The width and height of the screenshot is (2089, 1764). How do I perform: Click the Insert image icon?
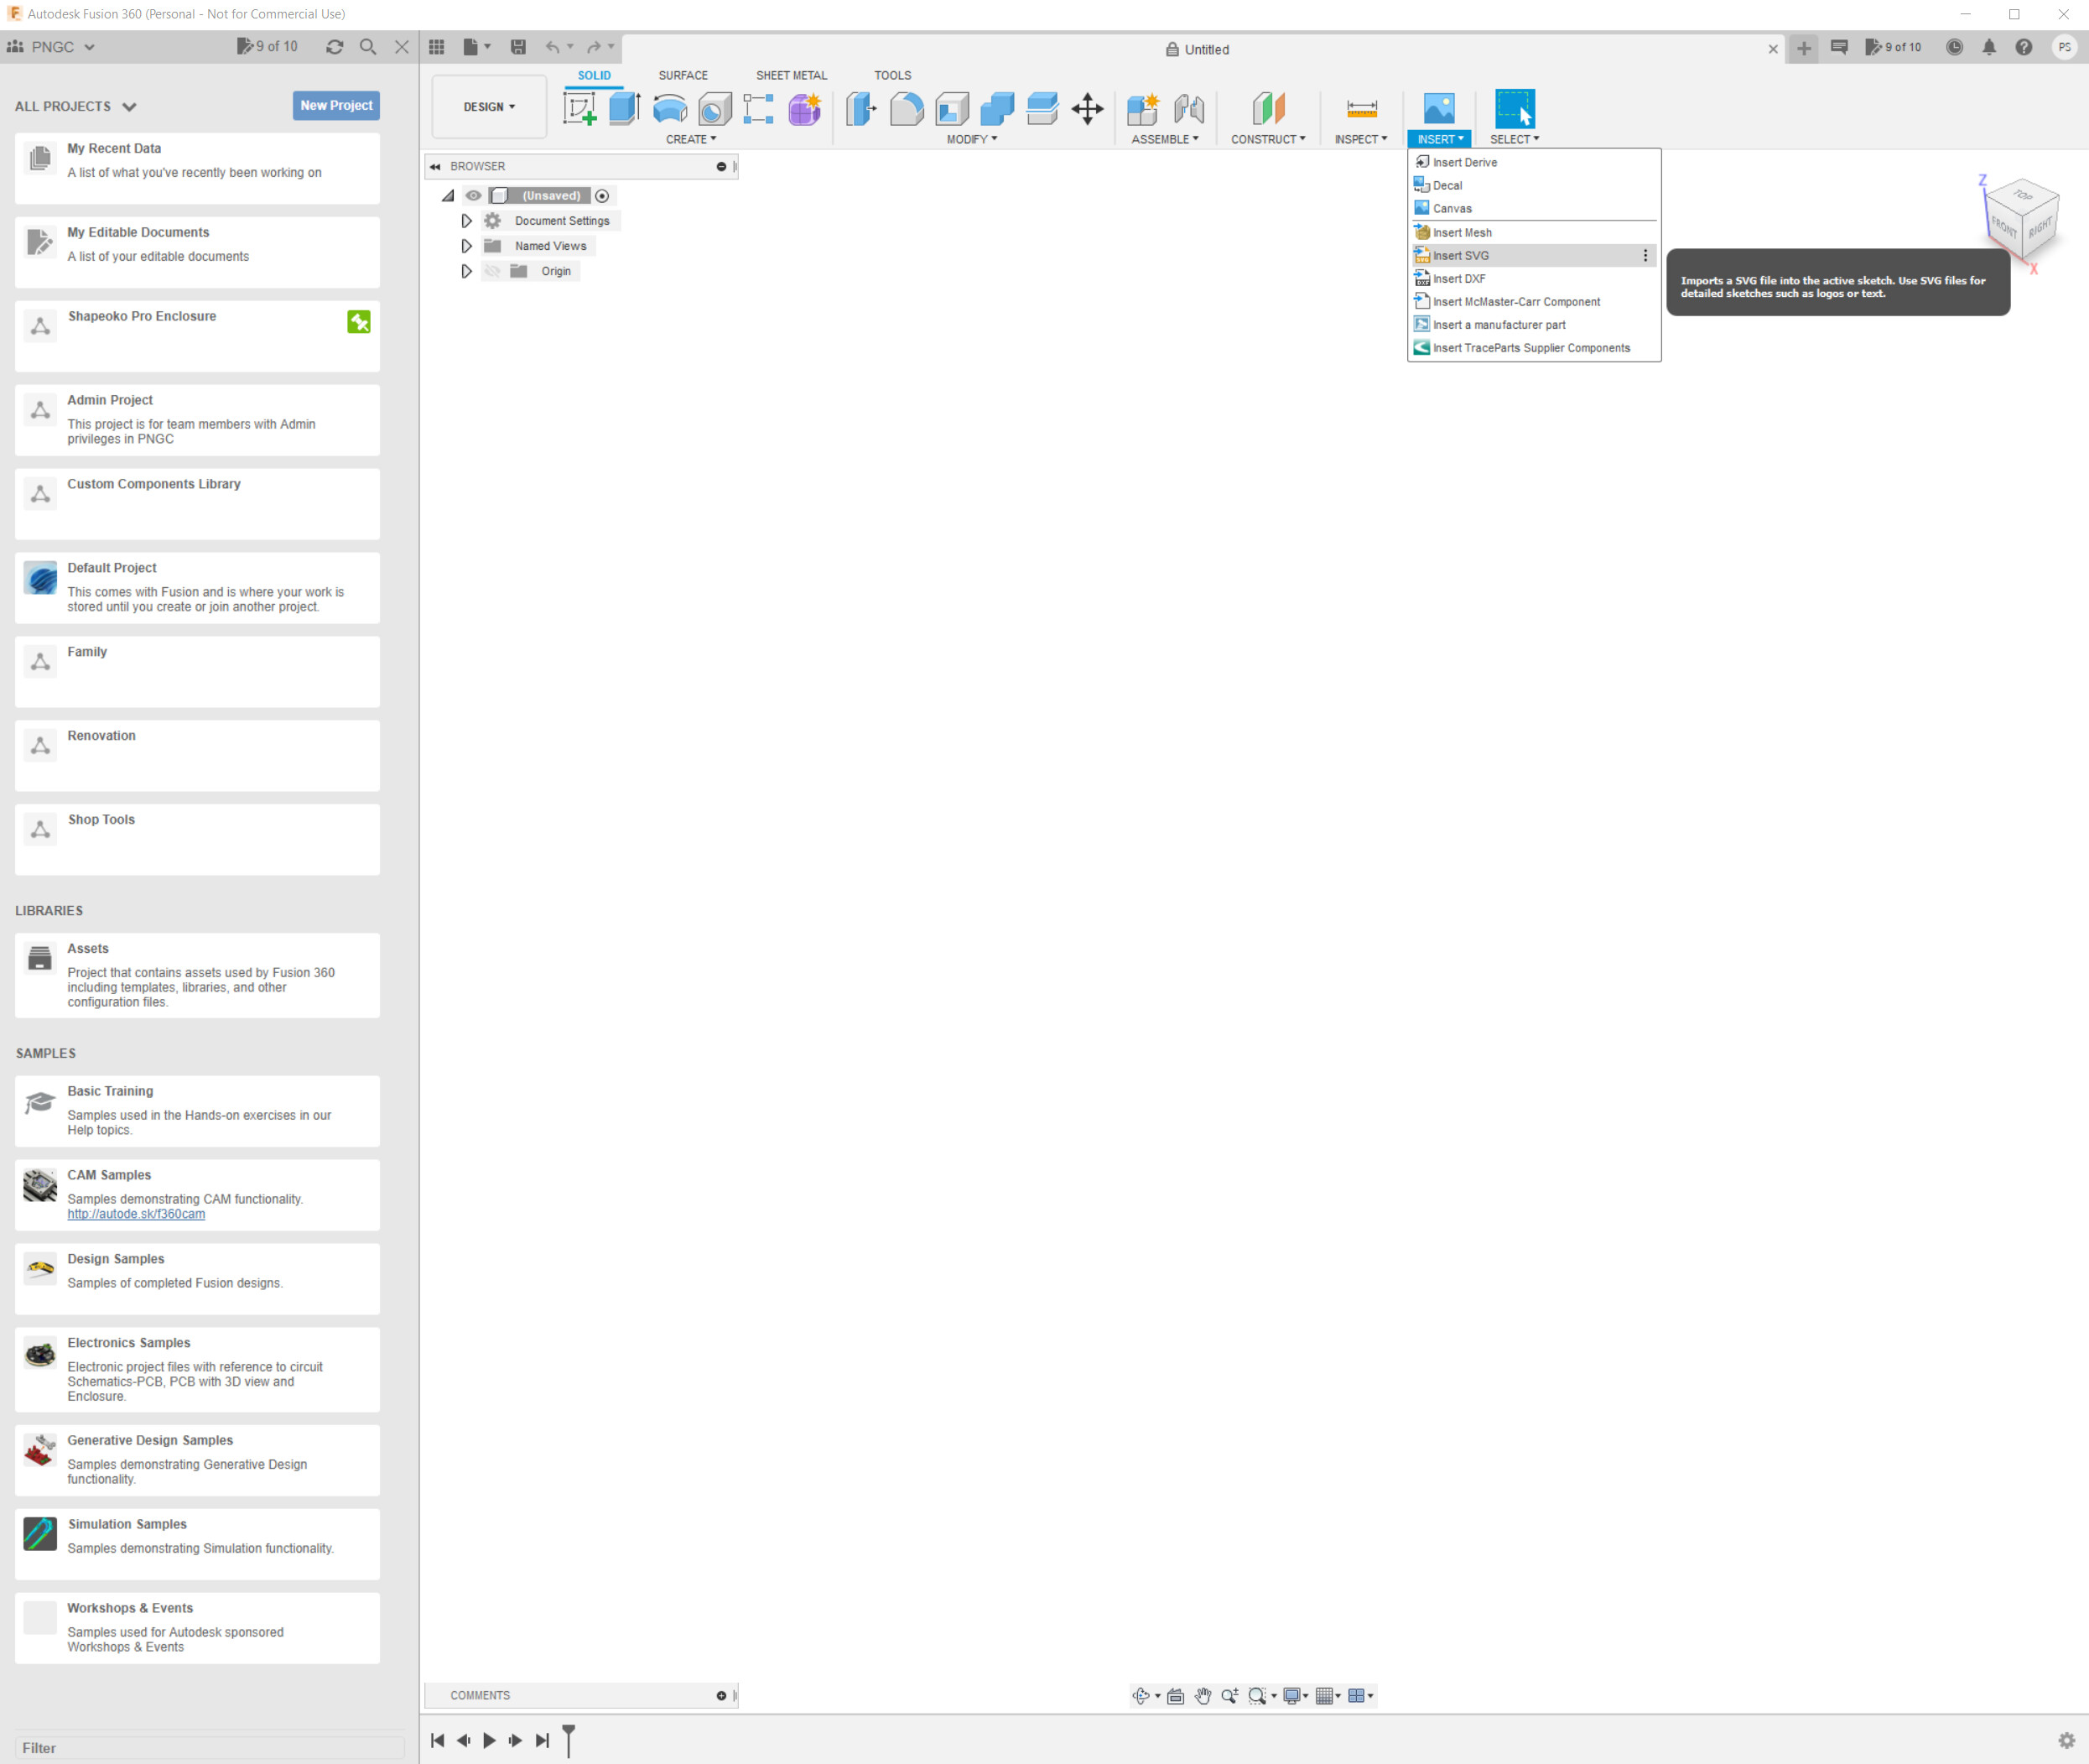[1438, 108]
